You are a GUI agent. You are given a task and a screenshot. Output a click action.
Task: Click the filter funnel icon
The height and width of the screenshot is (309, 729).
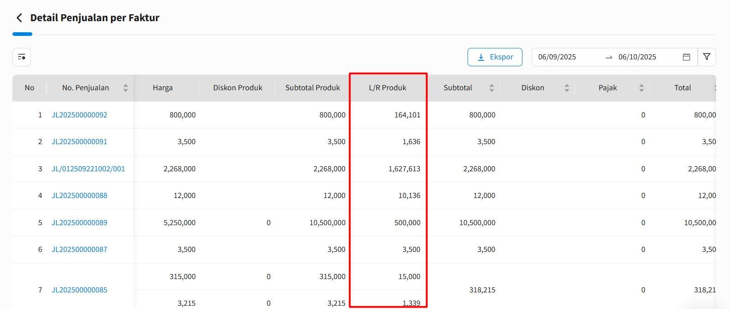[706, 57]
